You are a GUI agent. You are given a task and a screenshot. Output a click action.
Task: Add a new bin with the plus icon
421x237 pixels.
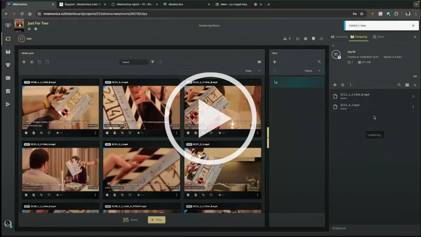click(275, 62)
